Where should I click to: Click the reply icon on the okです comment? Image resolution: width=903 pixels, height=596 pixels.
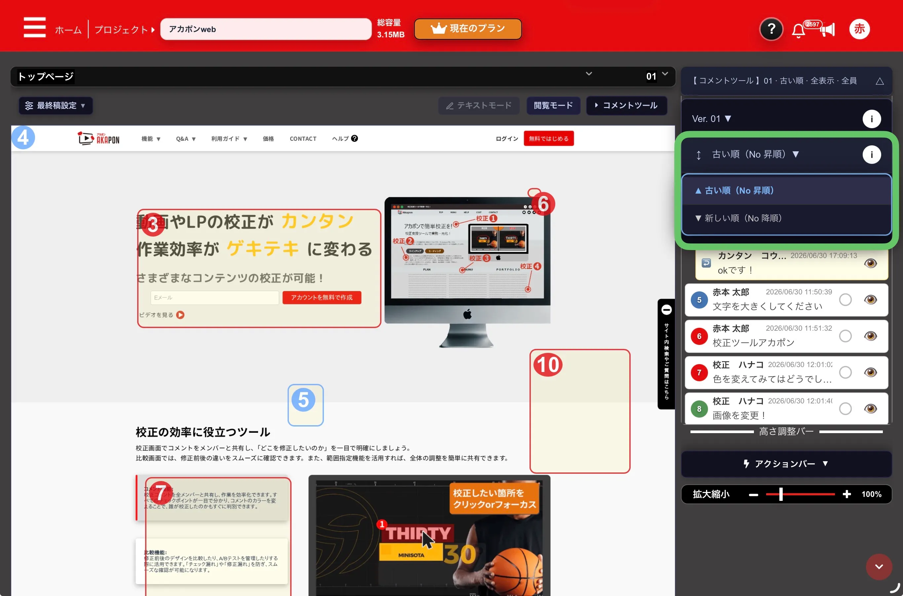tap(706, 263)
